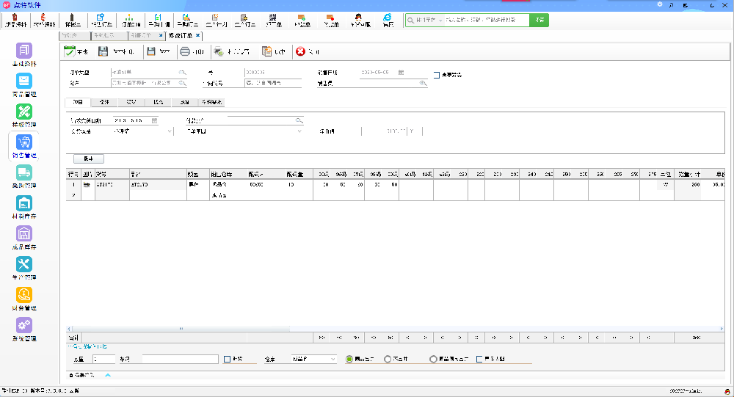Click notification icon in bottom-right status bar

point(727,391)
